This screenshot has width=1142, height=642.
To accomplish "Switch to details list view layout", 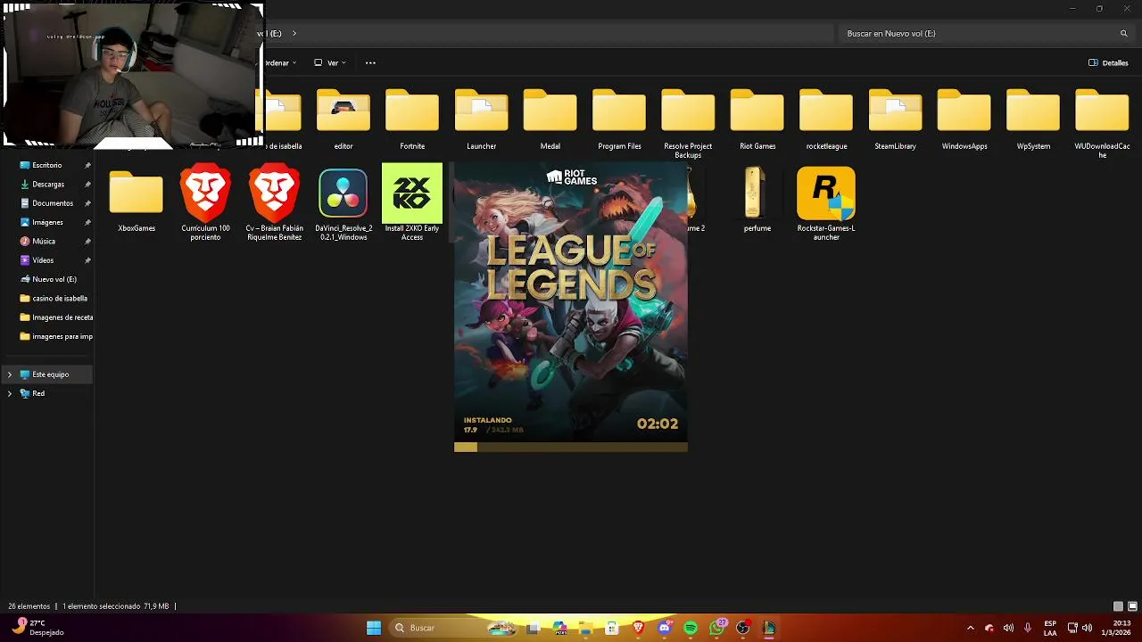I will pos(1118,606).
